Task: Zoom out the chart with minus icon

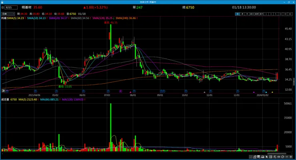Action: 287,157
